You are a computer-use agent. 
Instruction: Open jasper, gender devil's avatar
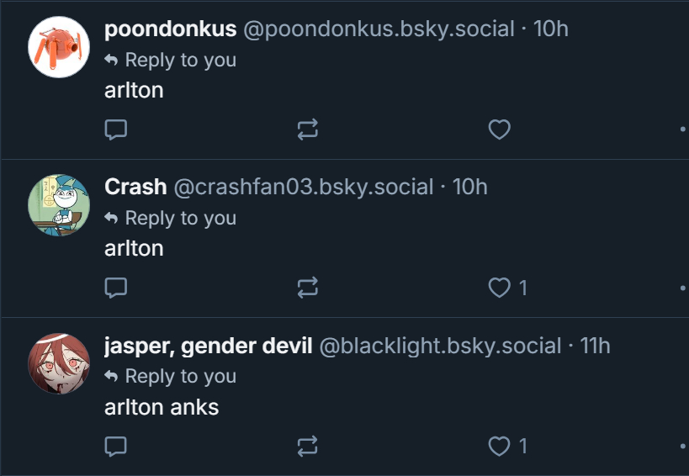(59, 363)
